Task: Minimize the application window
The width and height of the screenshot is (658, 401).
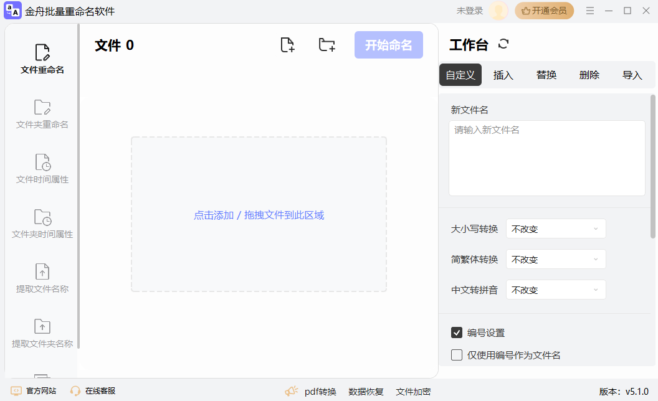Action: point(609,11)
